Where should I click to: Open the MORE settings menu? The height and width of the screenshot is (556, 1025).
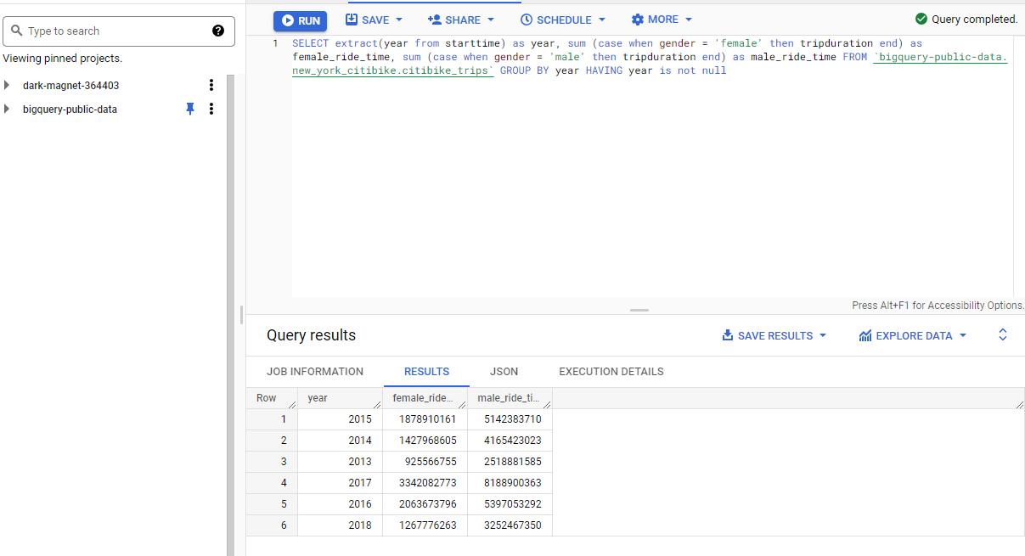(x=662, y=20)
